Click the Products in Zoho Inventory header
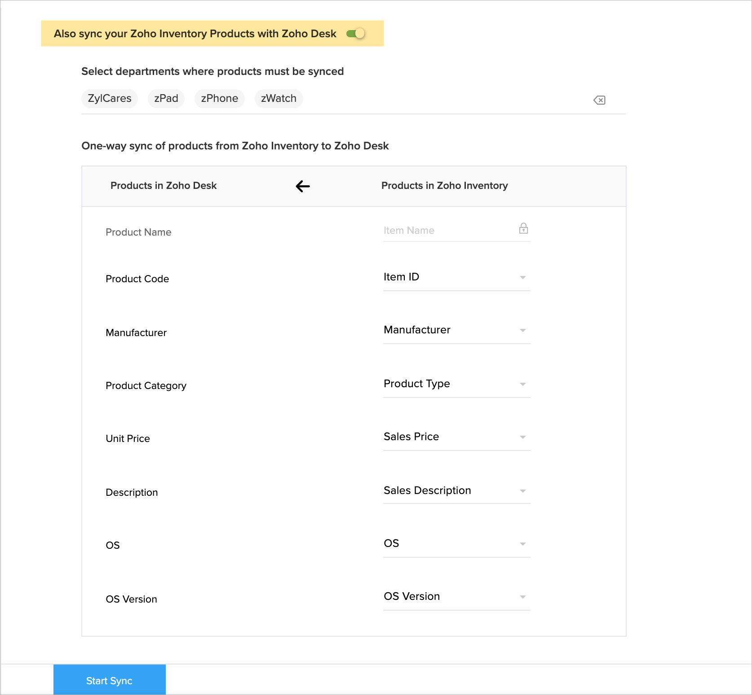 444,186
